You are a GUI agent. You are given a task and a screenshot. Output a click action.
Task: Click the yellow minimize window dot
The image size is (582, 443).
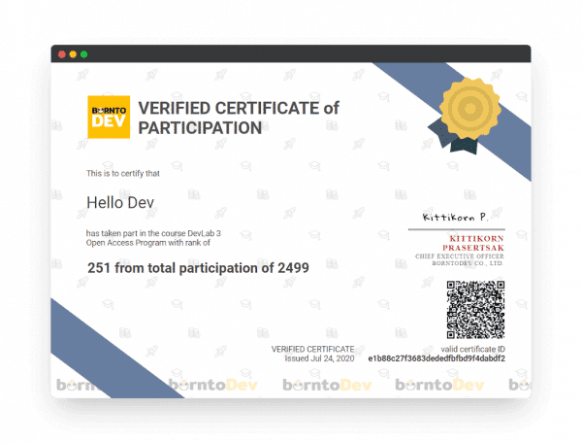point(73,54)
